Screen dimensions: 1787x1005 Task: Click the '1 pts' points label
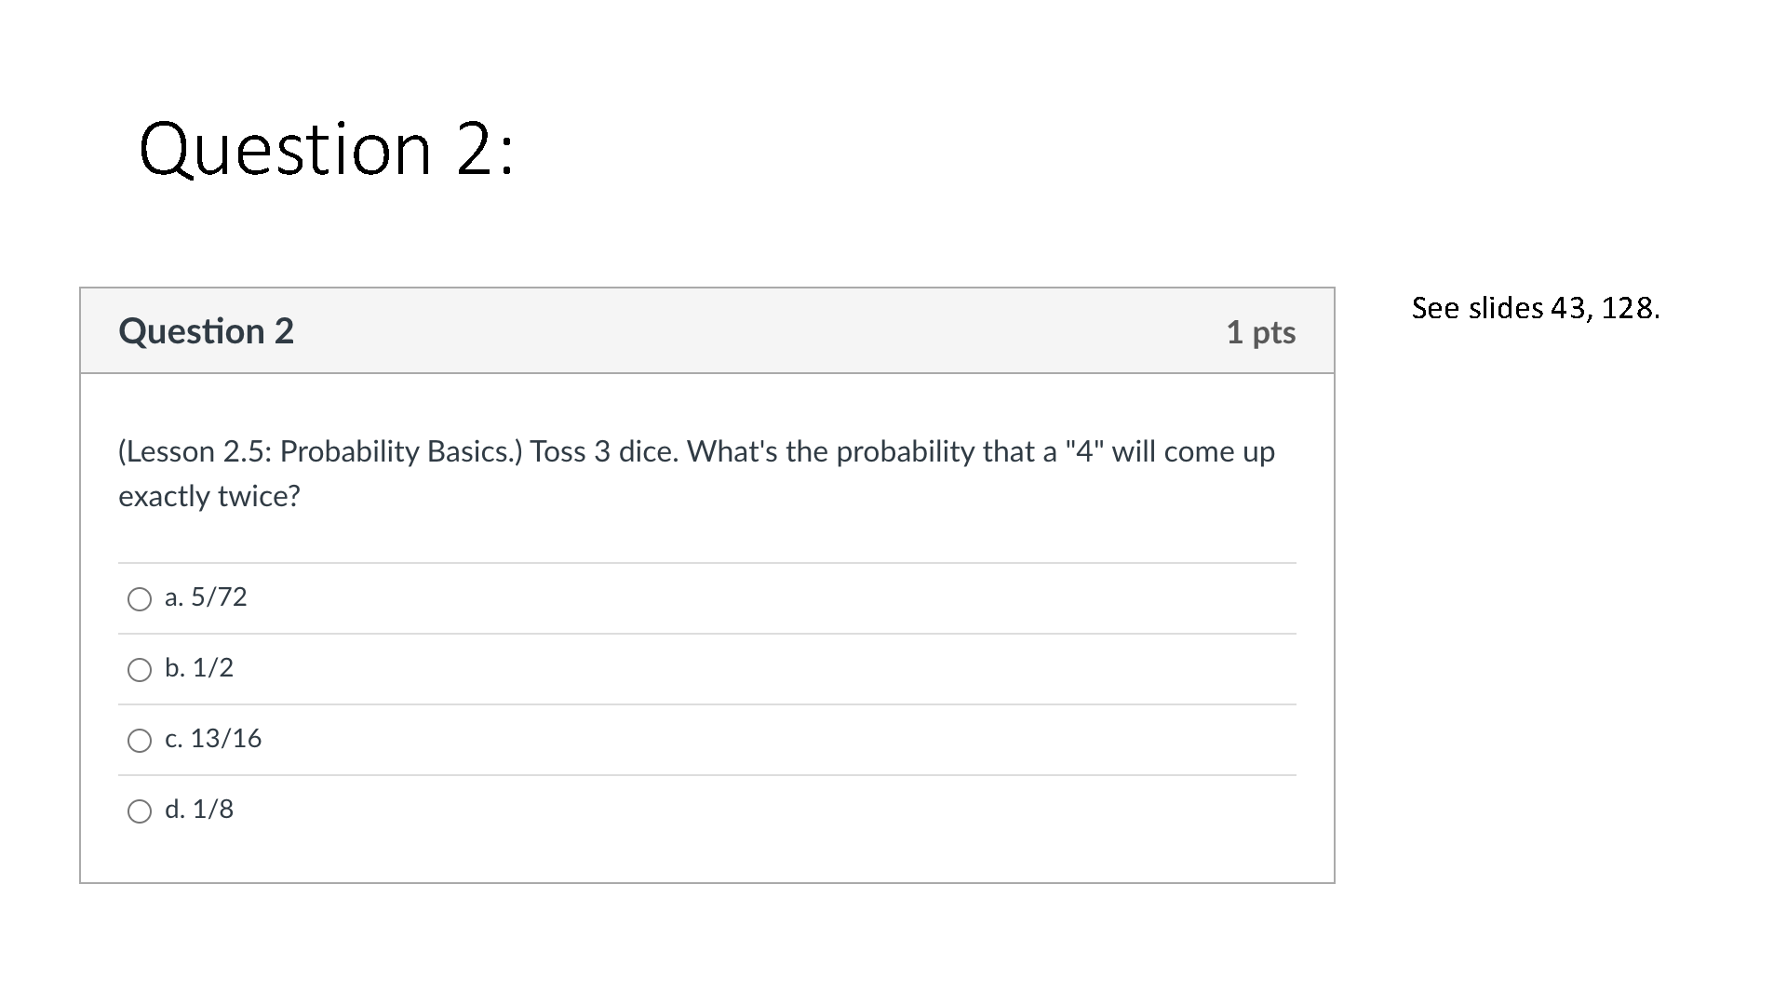coord(1260,332)
